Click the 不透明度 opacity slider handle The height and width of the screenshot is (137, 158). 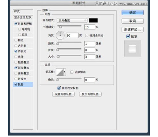click(x=60, y=27)
